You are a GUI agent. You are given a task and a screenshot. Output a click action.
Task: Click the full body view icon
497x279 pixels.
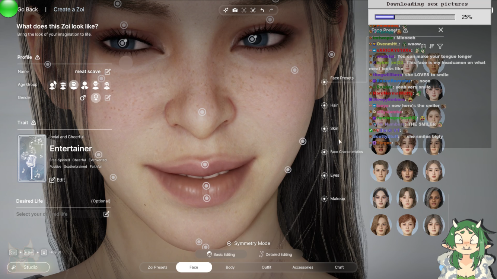253,10
